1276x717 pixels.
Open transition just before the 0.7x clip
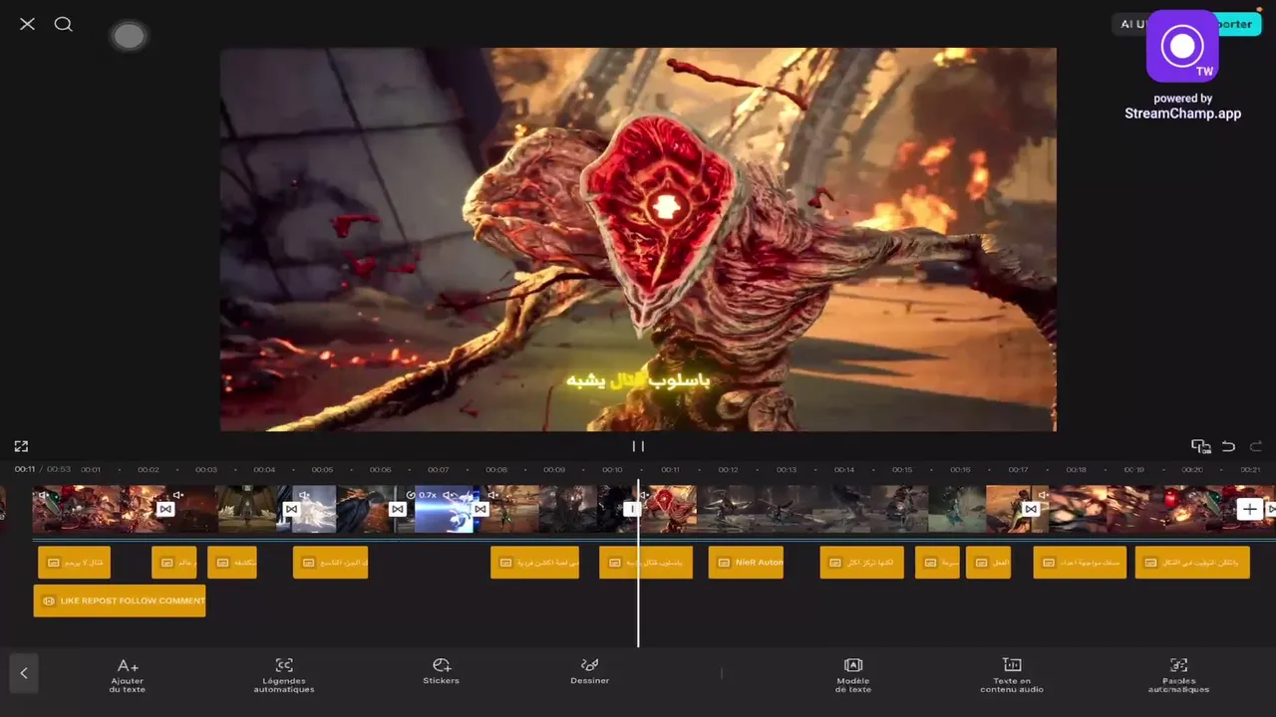click(x=398, y=509)
